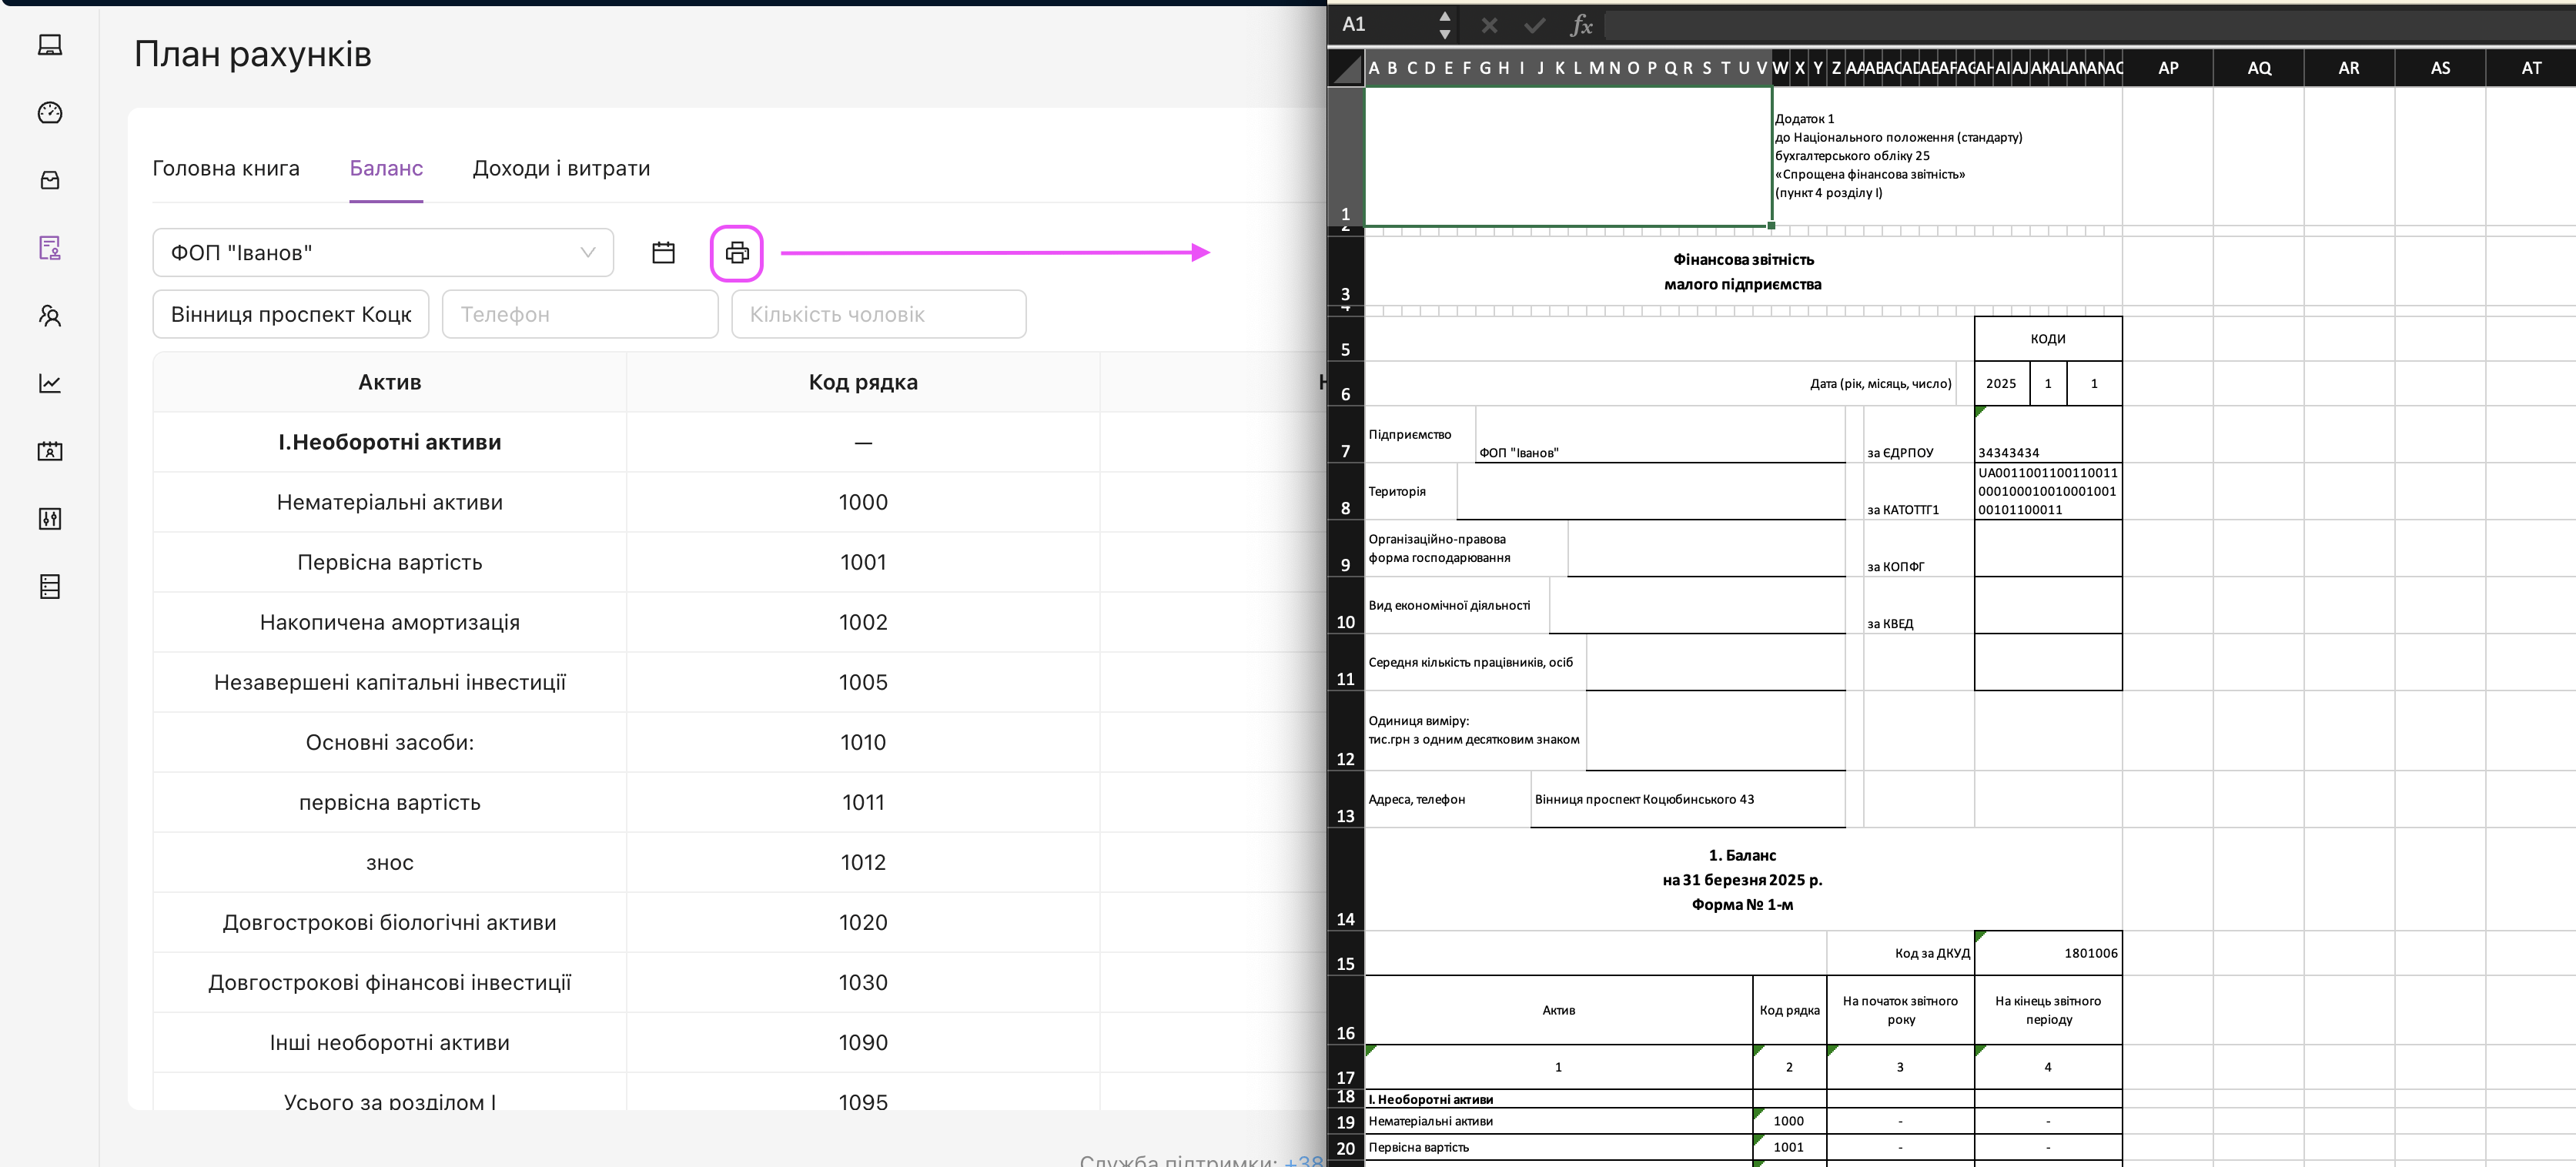
Task: Click the cell name box stepper arrows
Action: tap(1444, 25)
